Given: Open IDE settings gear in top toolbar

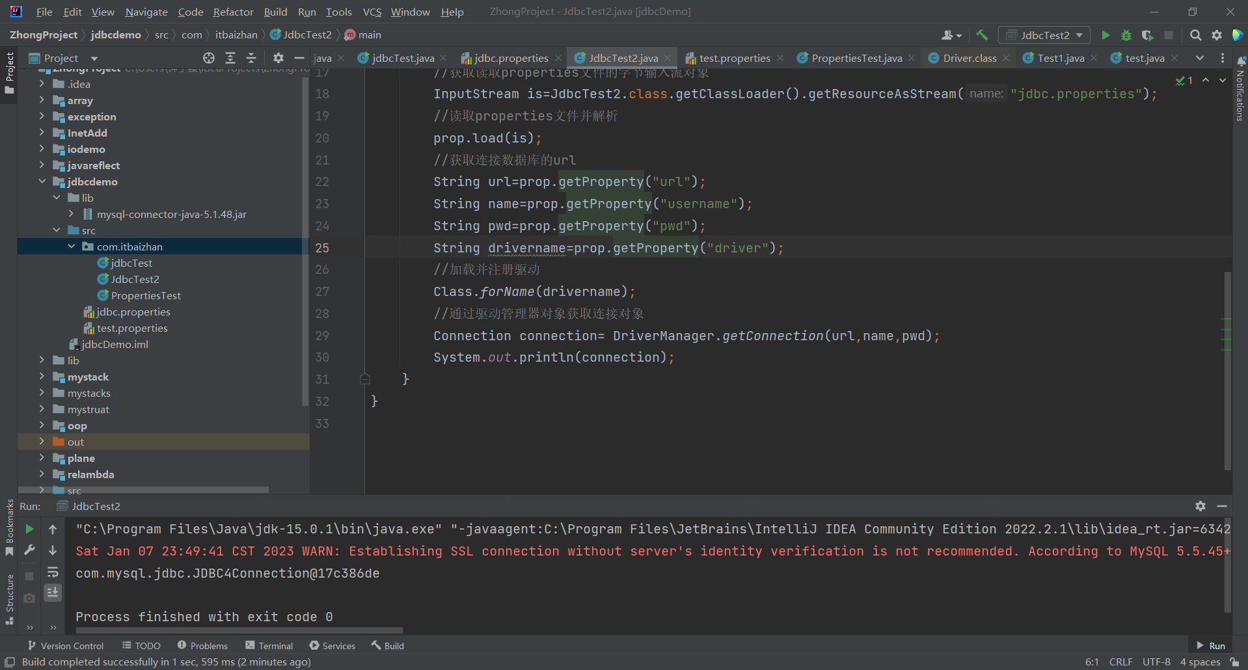Looking at the screenshot, I should [x=1216, y=35].
